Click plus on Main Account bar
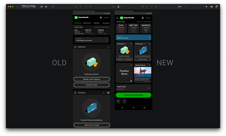 pos(149,37)
